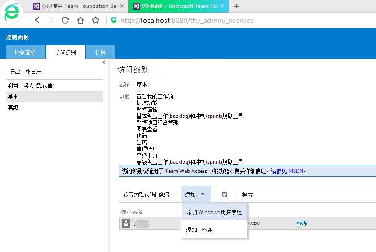The height and width of the screenshot is (252, 376).
Task: Click the 显示名称 column header
Action: (x=131, y=212)
